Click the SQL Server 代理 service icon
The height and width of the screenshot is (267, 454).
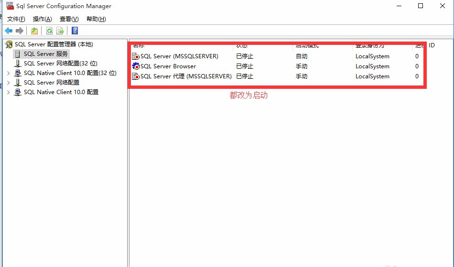(x=136, y=76)
